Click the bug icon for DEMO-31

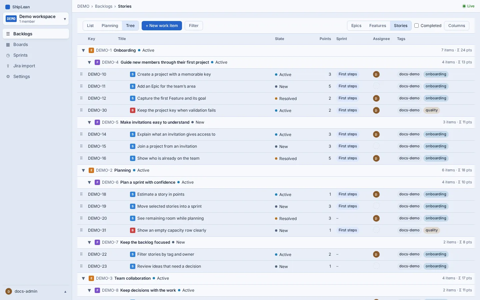(x=133, y=230)
